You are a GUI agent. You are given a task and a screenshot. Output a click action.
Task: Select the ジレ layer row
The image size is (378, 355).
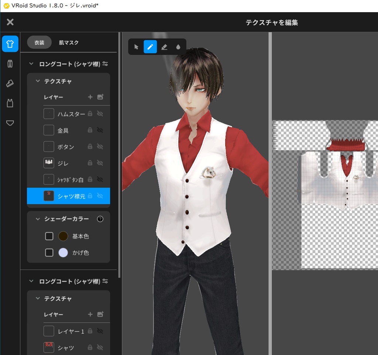tap(68, 163)
